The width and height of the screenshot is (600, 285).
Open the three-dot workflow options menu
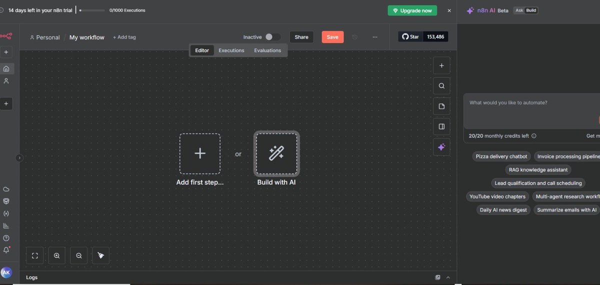point(375,37)
